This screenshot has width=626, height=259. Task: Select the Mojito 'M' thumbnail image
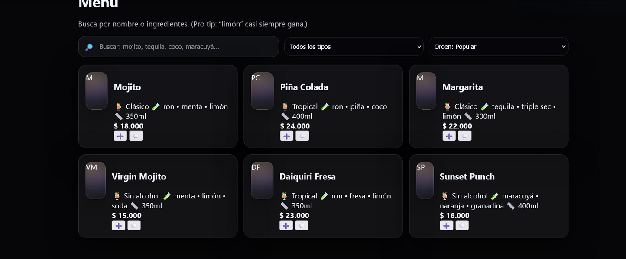click(x=96, y=91)
